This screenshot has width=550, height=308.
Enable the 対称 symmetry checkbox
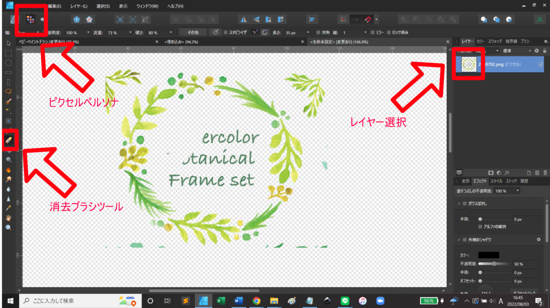[319, 33]
